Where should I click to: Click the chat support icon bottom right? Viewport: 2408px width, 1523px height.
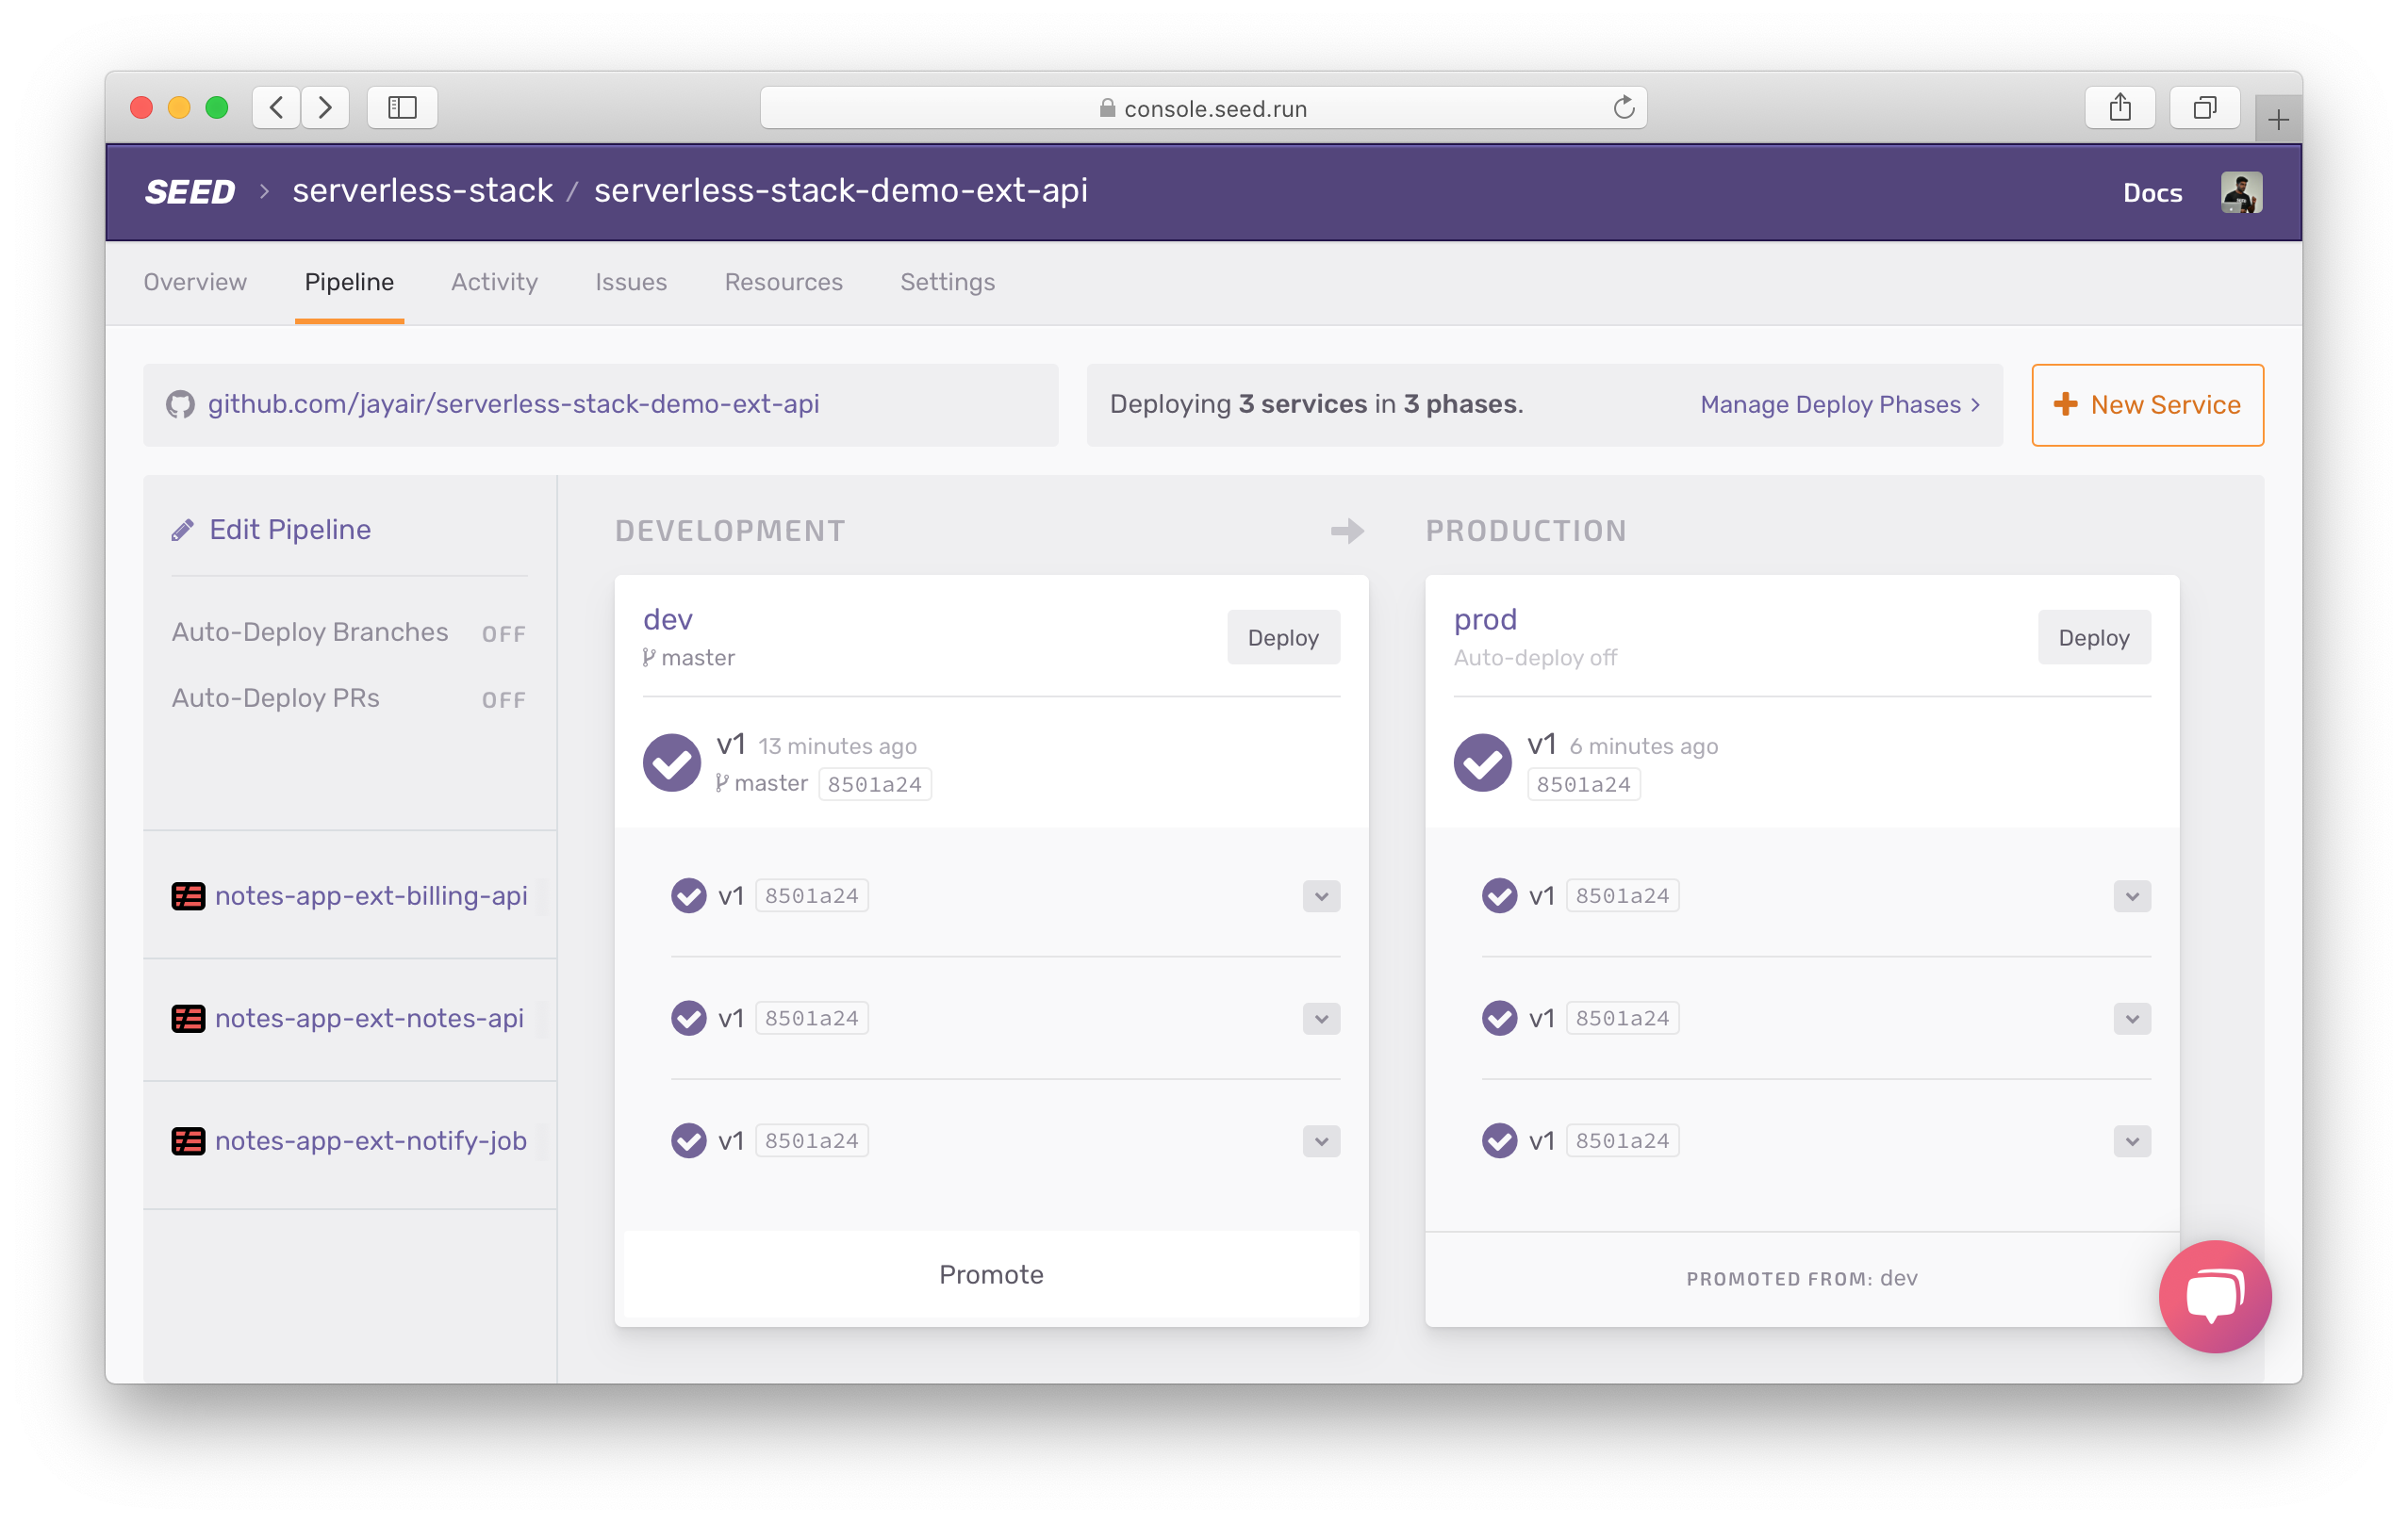[x=2213, y=1295]
